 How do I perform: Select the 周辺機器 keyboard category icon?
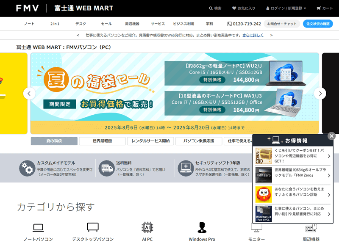[x=311, y=228]
